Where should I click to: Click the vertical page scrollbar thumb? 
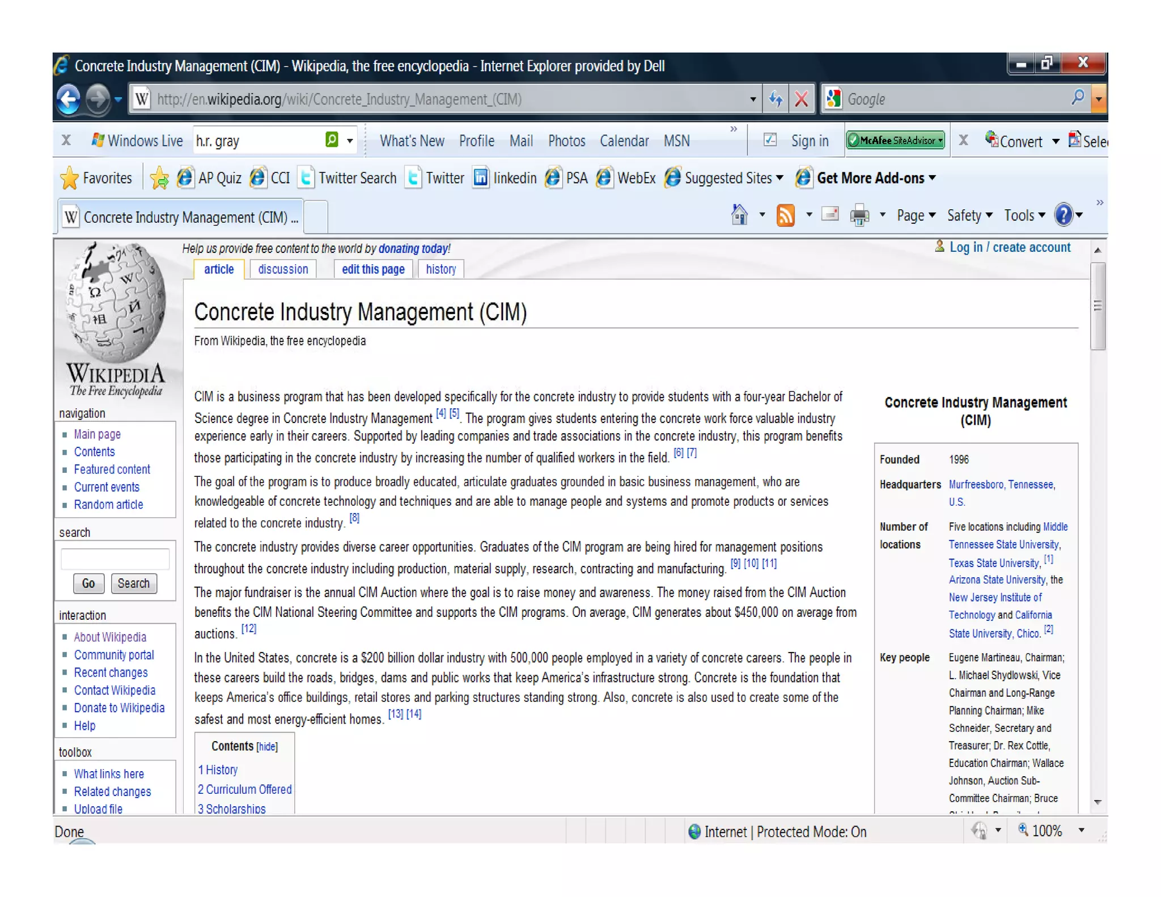(x=1098, y=306)
